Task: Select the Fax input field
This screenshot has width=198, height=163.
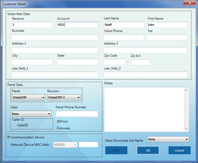Action: coord(167,37)
